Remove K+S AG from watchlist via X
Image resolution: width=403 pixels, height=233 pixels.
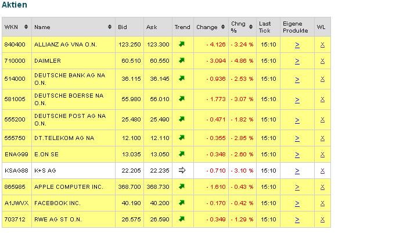(322, 170)
